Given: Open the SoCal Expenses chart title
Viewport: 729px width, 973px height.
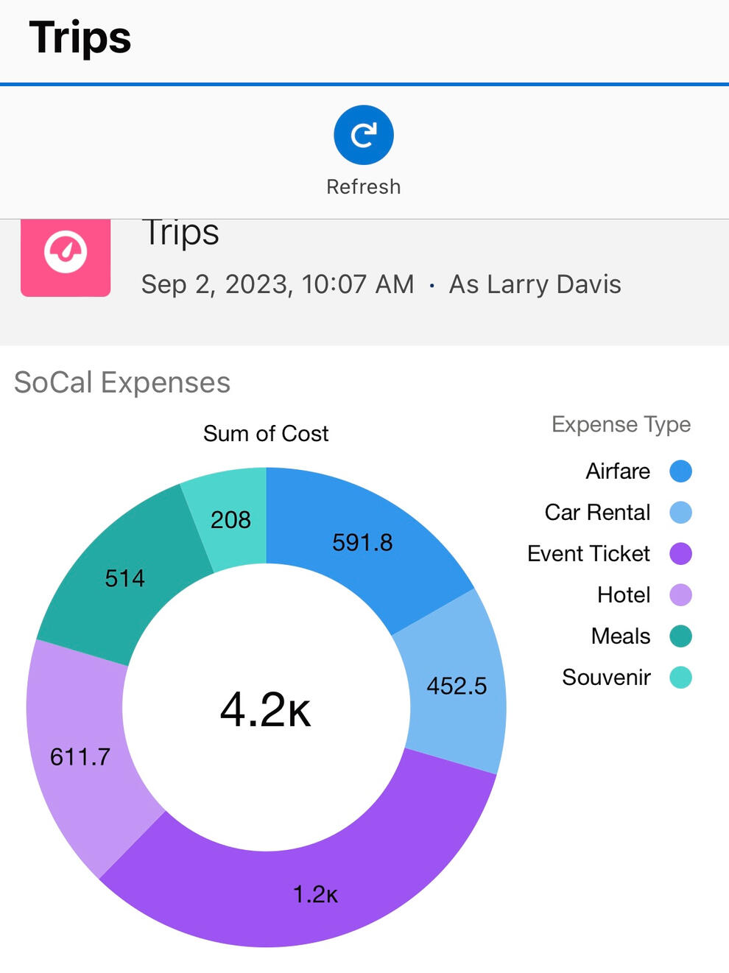Looking at the screenshot, I should [122, 383].
